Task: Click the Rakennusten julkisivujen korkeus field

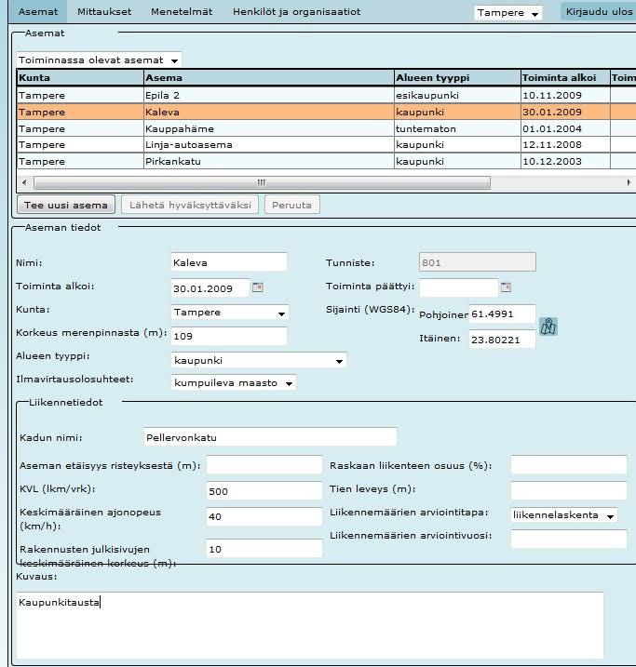Action: click(264, 549)
